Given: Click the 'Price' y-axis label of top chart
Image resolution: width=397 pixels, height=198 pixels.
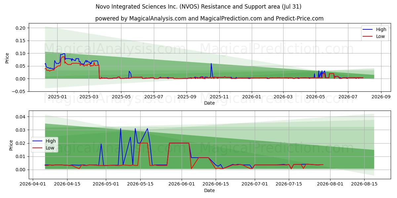Looking at the screenshot, I should pos(7,57).
